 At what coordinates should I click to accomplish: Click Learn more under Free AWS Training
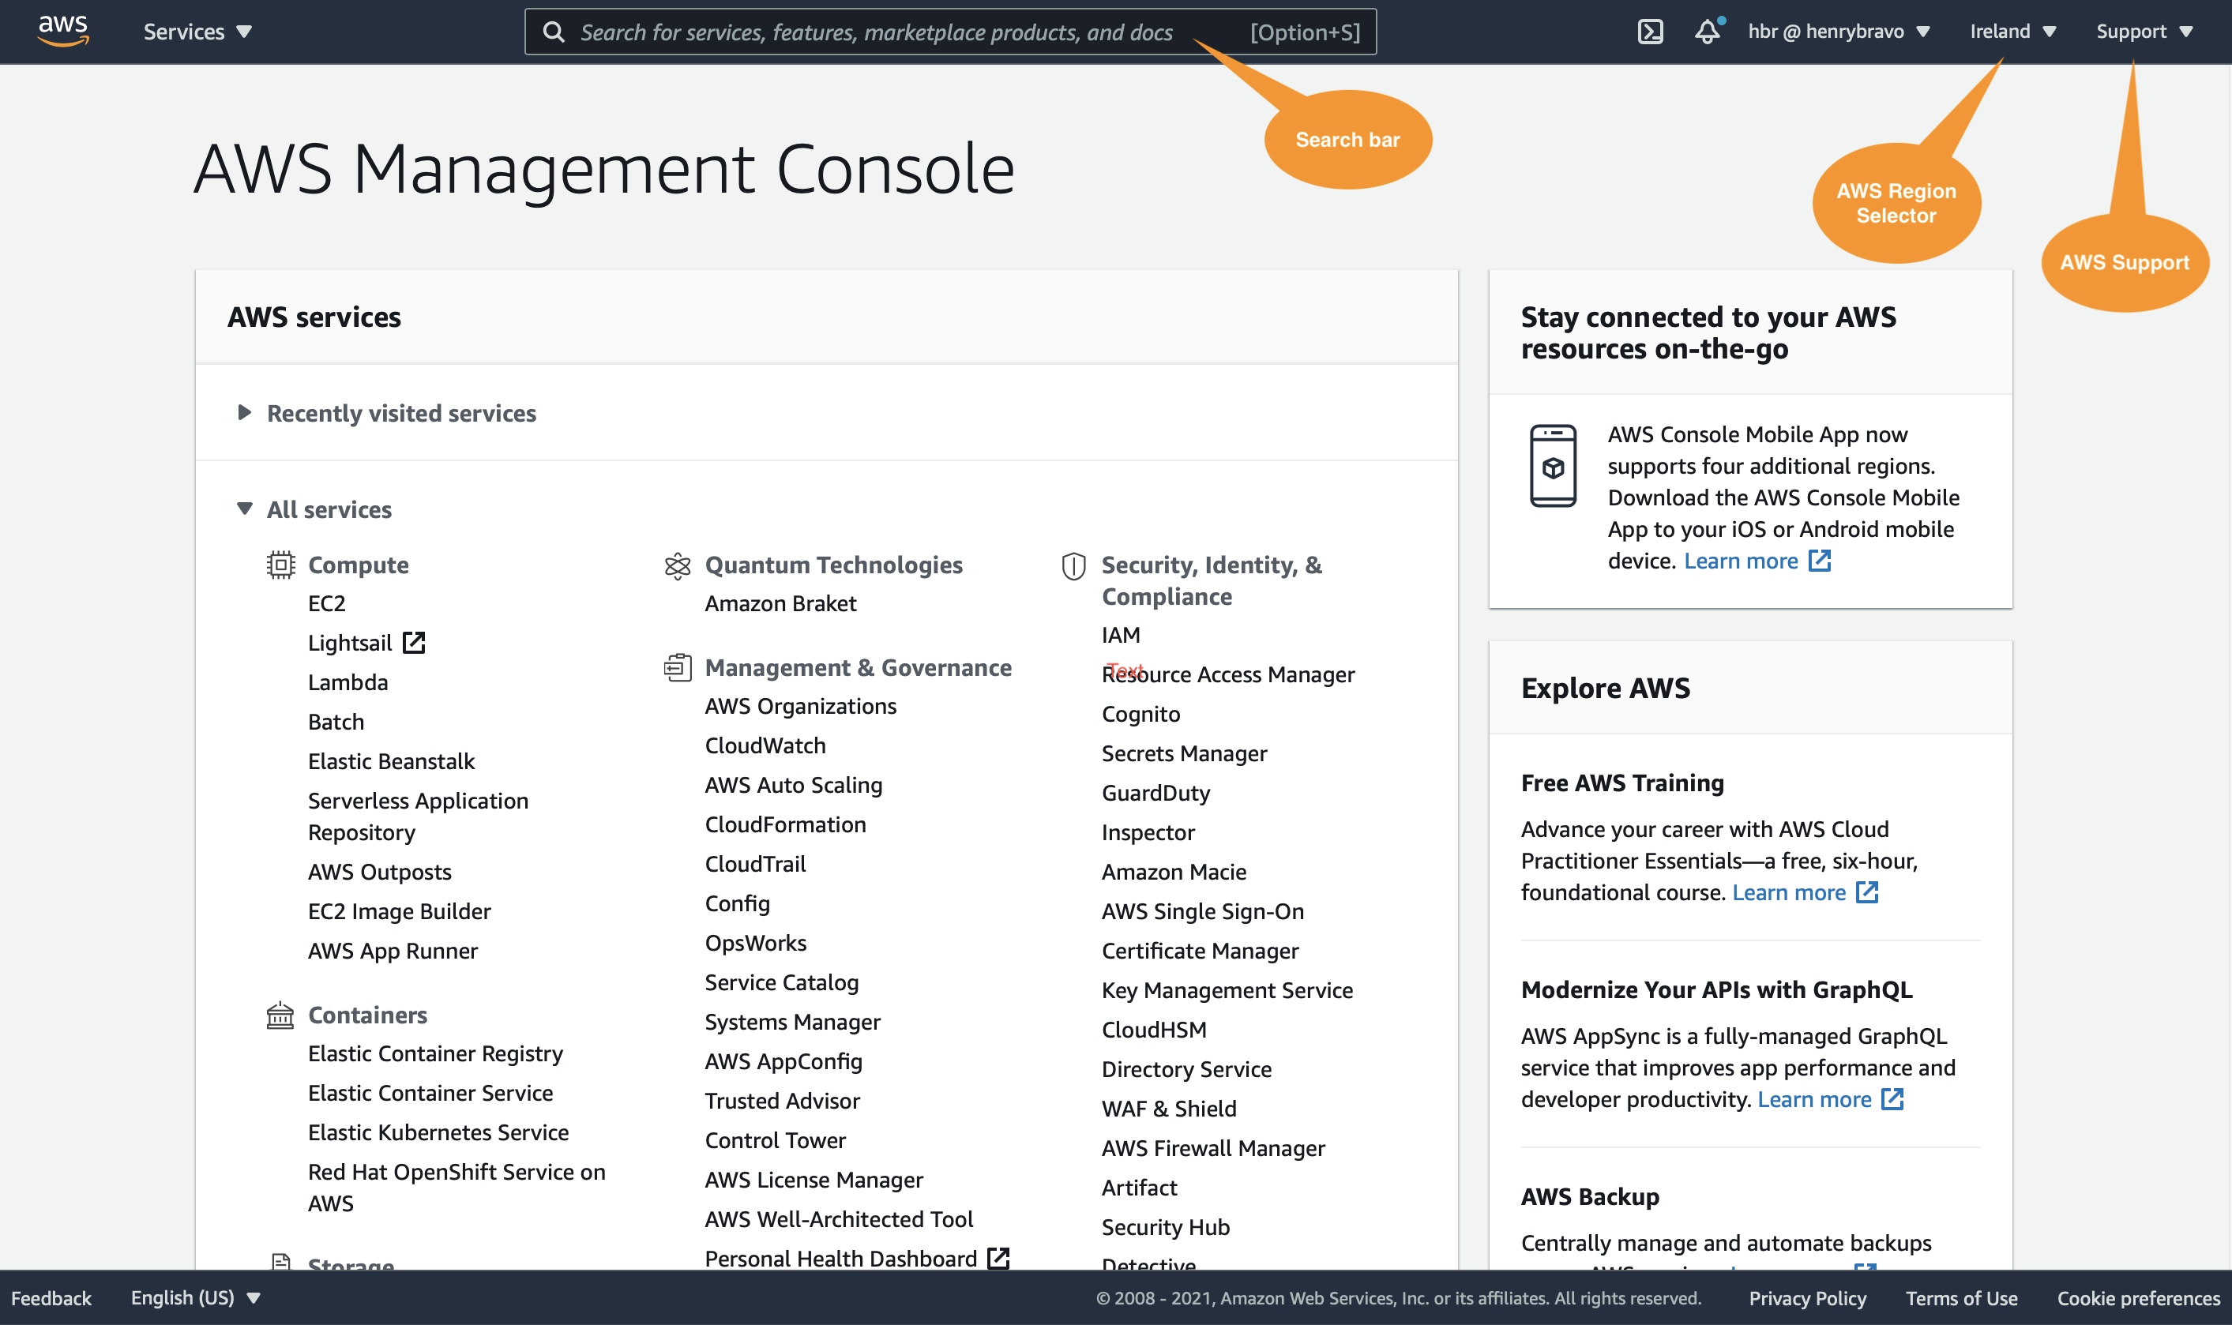1788,892
